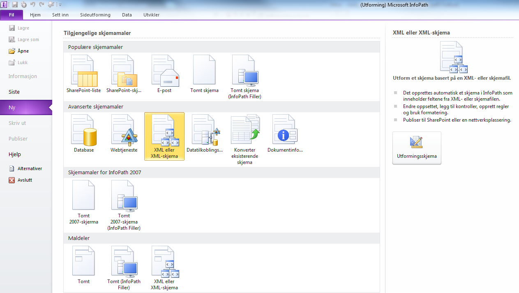Image resolution: width=519 pixels, height=293 pixels.
Task: Click Åpne to open a file
Action: pyautogui.click(x=19, y=51)
